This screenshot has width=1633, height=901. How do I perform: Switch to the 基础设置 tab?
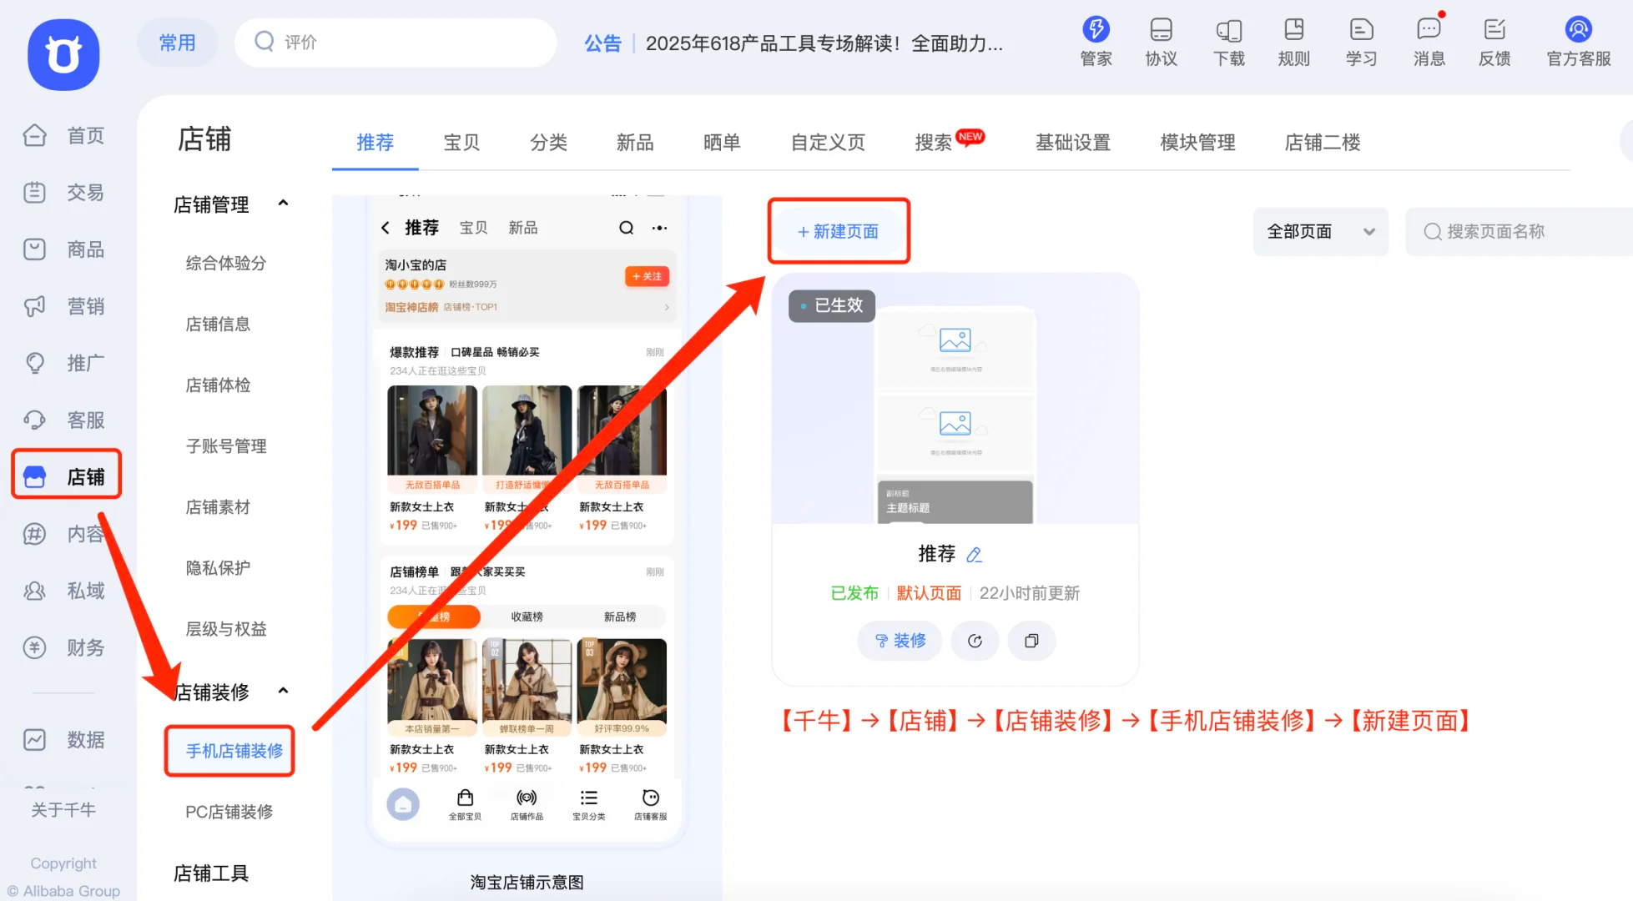pyautogui.click(x=1072, y=143)
